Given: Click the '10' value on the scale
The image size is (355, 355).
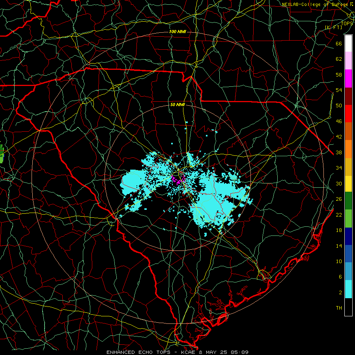Looking at the screenshot, I should [339, 262].
